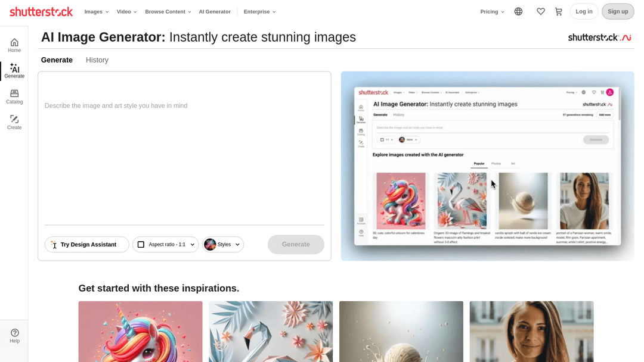Viewport: 644px width, 362px height.
Task: Switch to the History tab
Action: [x=97, y=60]
